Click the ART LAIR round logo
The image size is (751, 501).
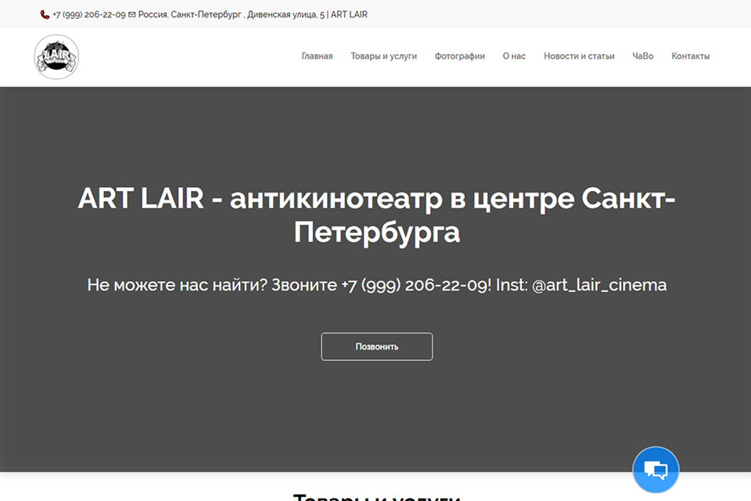tap(56, 56)
